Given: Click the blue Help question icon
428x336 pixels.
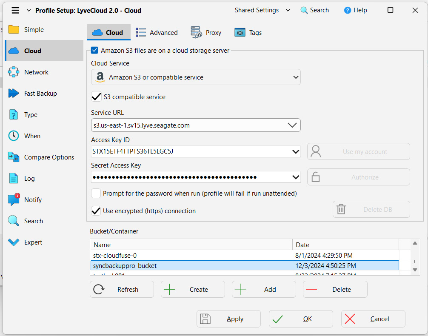Looking at the screenshot, I should coord(348,10).
